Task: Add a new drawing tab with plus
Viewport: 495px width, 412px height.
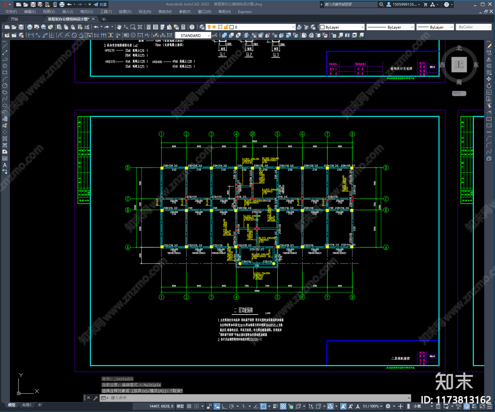Action: pos(104,19)
